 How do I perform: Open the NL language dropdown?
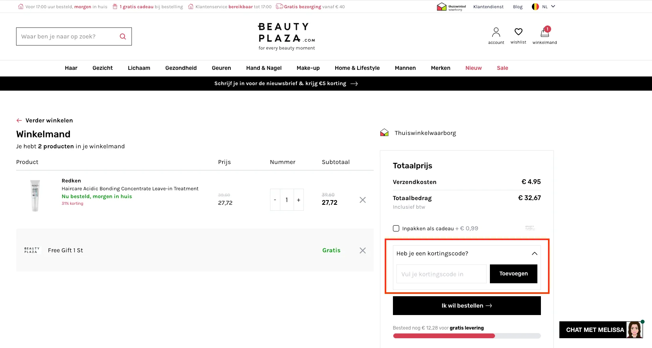point(549,7)
